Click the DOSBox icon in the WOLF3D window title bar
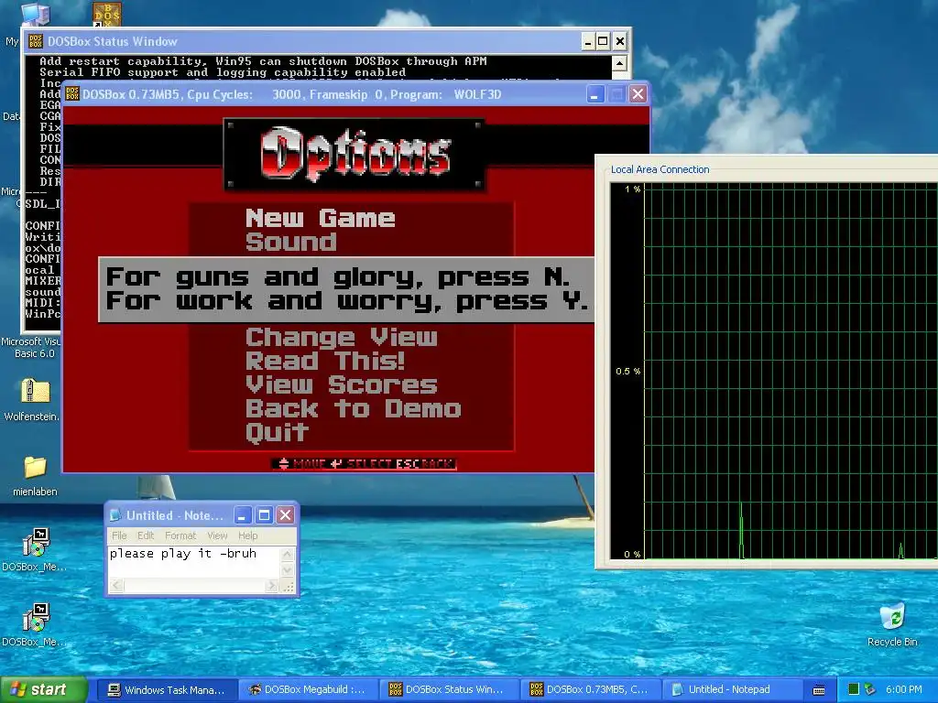 coord(71,94)
